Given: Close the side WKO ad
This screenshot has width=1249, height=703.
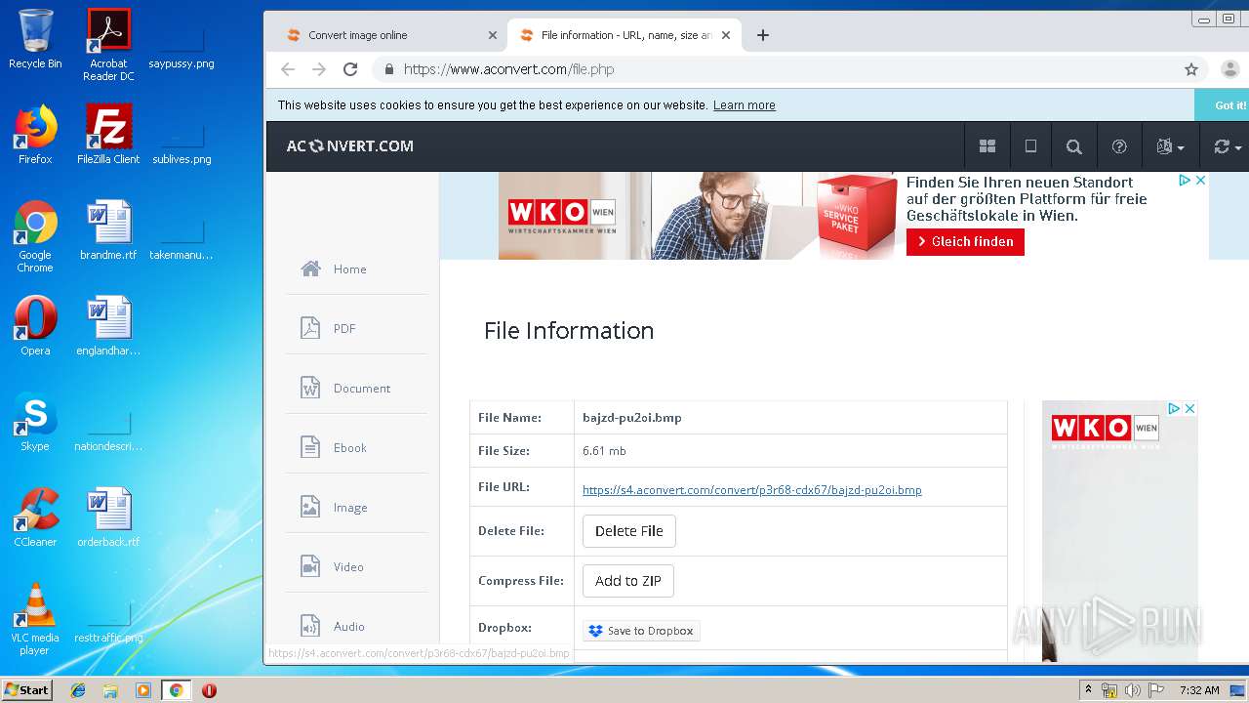Looking at the screenshot, I should point(1189,409).
